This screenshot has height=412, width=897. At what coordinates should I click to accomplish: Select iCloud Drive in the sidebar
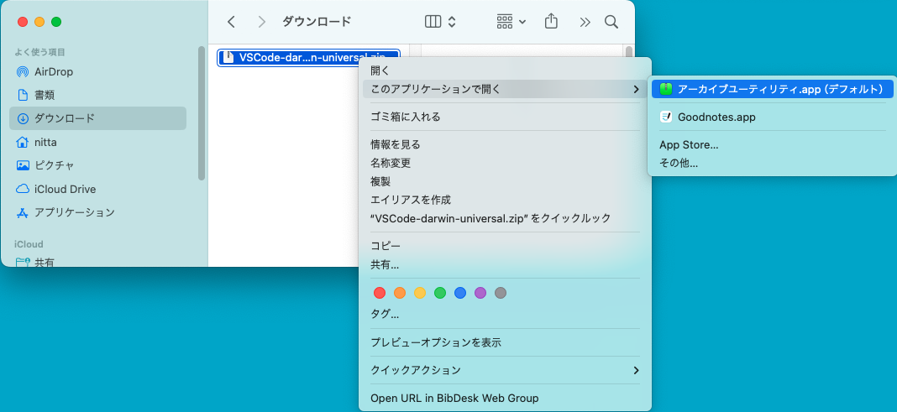pyautogui.click(x=65, y=189)
